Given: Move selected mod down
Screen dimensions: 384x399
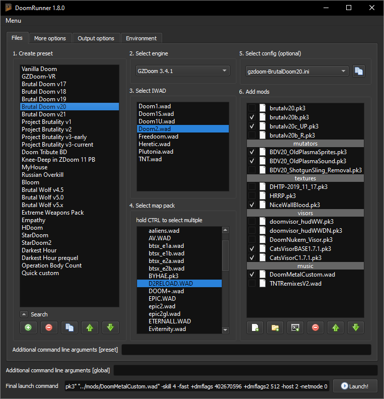Looking at the screenshot, I should [x=356, y=327].
